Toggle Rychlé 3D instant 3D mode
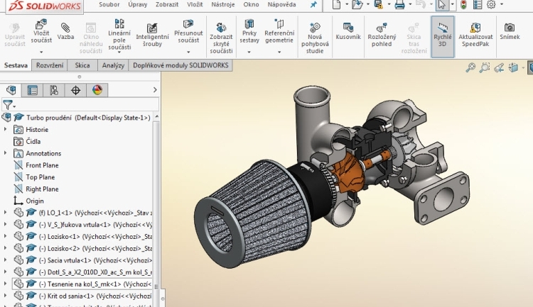The height and width of the screenshot is (307, 533). (443, 36)
